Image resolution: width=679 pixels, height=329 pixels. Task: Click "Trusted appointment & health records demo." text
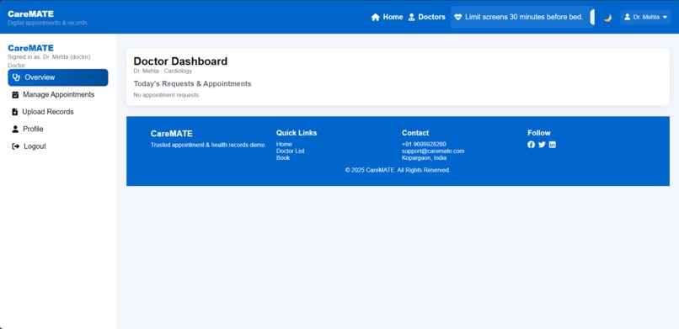[208, 145]
